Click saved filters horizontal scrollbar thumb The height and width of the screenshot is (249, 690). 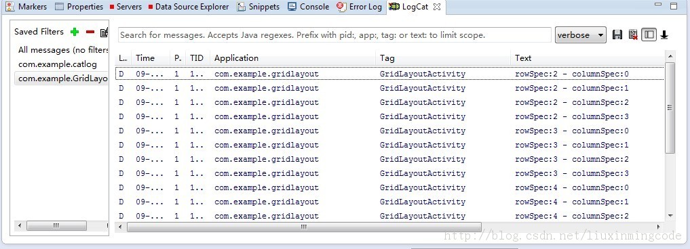[56, 226]
